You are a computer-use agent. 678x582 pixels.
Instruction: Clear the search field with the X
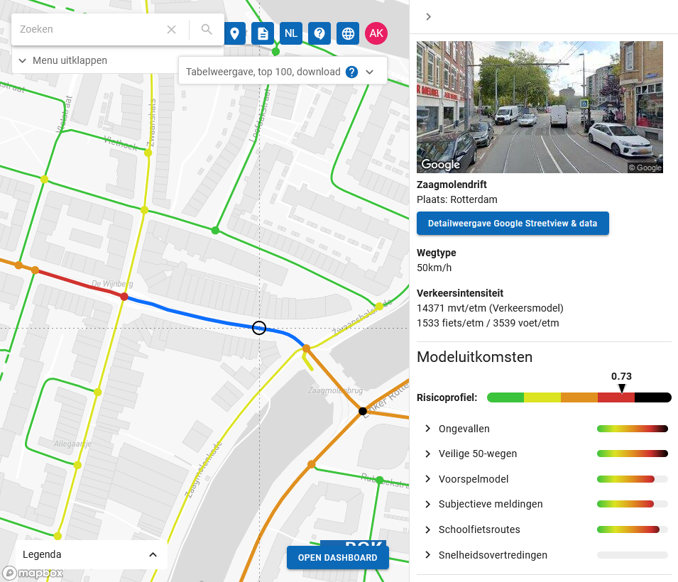pyautogui.click(x=171, y=29)
